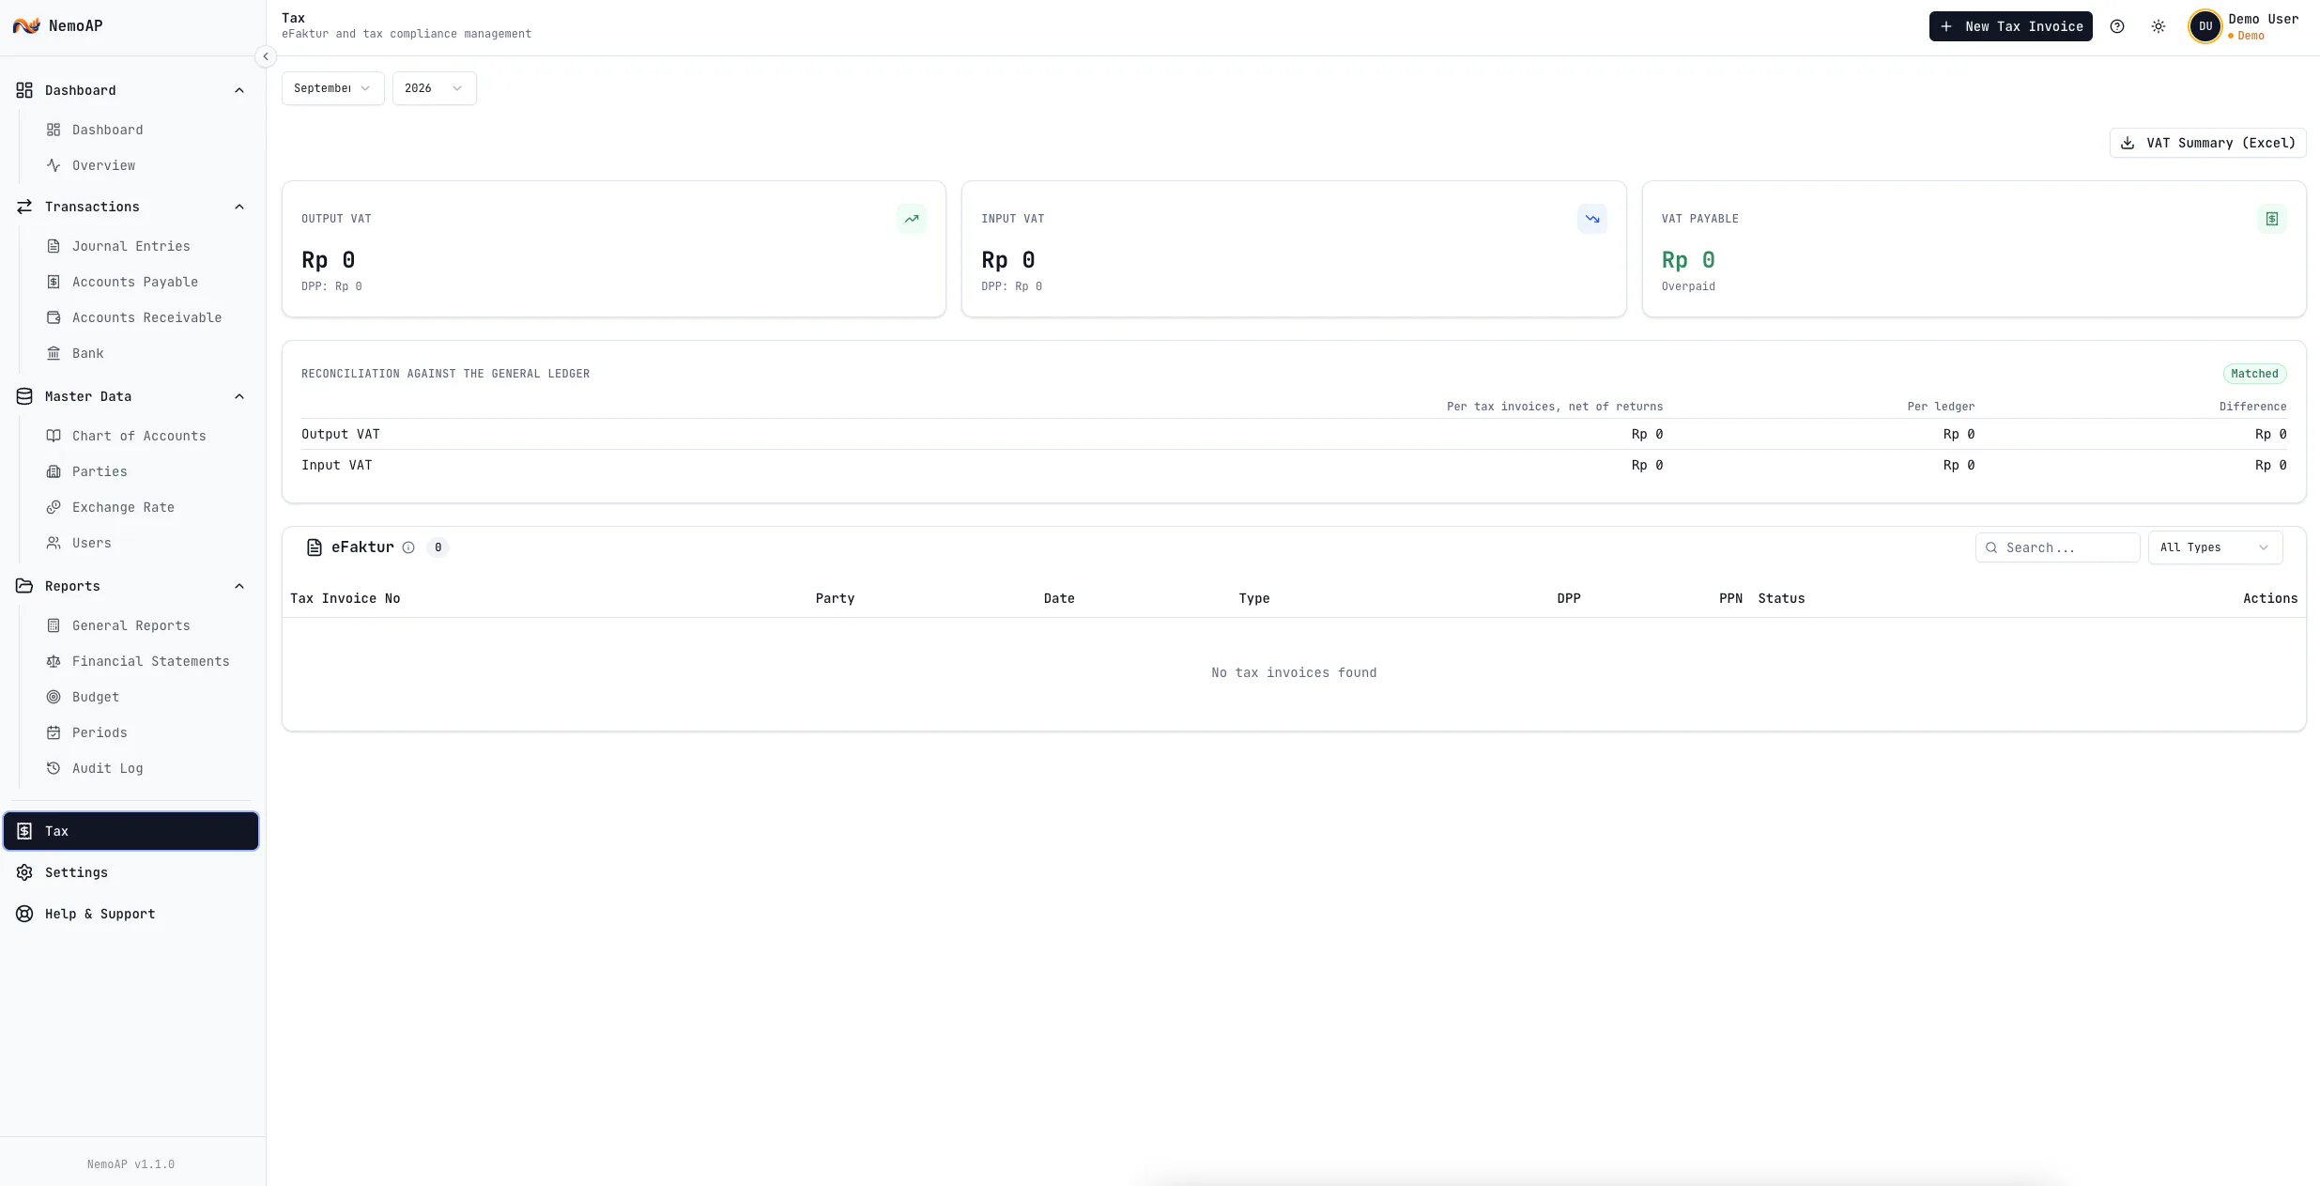Click the Tax Invoice No column header
This screenshot has width=2320, height=1186.
(x=345, y=598)
